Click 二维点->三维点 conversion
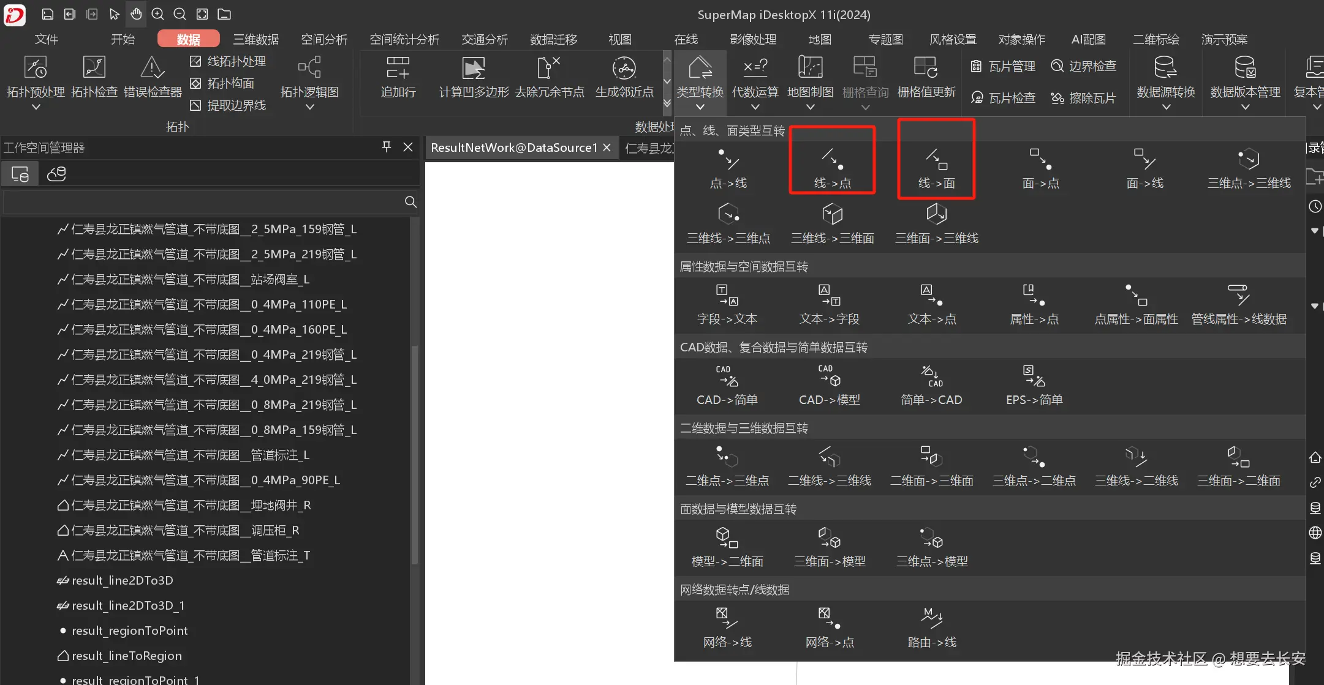 [x=727, y=465]
